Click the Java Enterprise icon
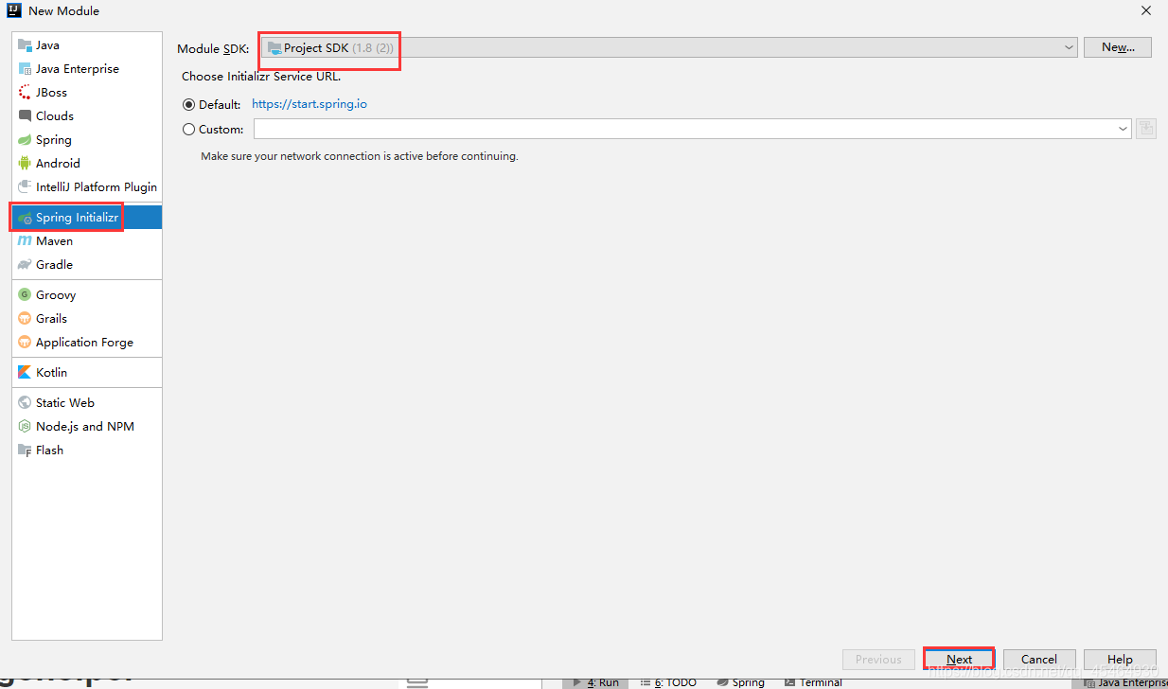The image size is (1168, 689). point(25,69)
